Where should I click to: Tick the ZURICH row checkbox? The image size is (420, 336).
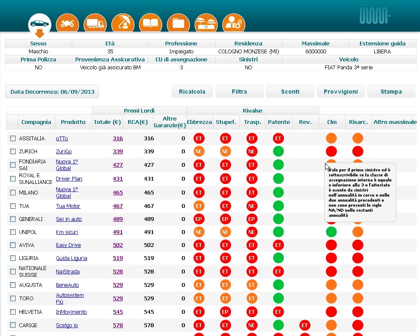[x=13, y=151]
